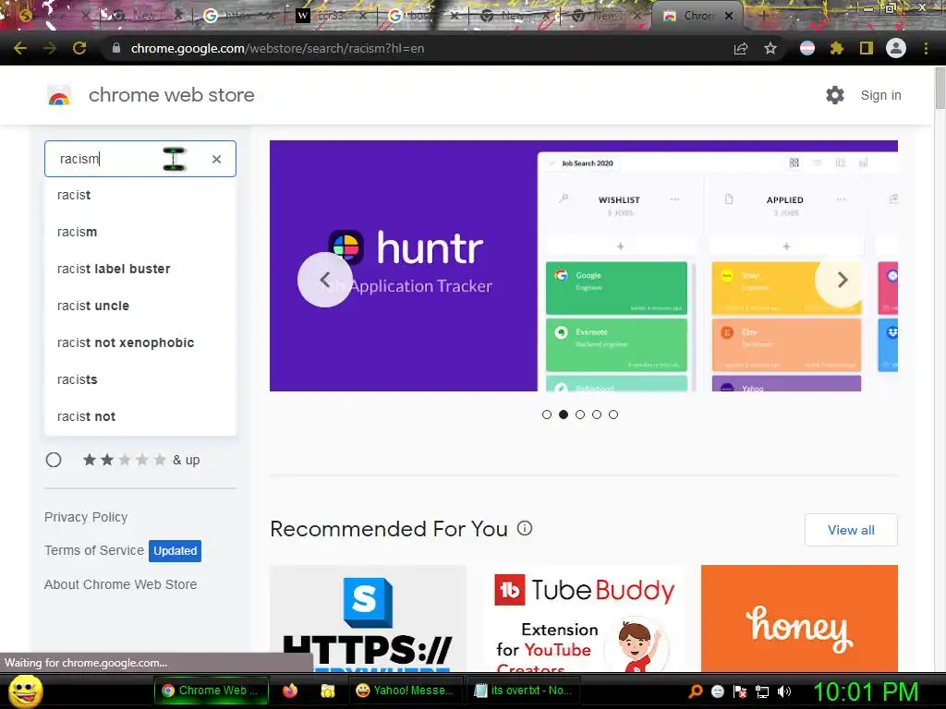Click the orange magnifier tray icon
This screenshot has height=709, width=946.
[x=695, y=691]
